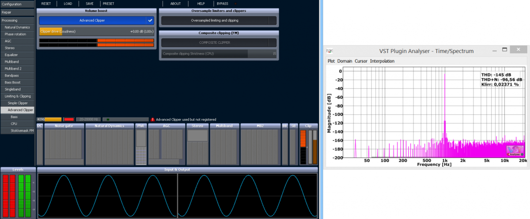Select Stereo in the sidebar
This screenshot has height=219, width=530.
tap(17, 48)
